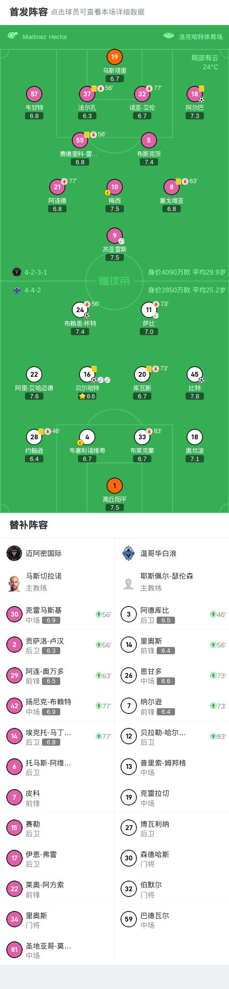
Task: Tap the stadium icon beside 洛克哈特体育场
Action: pyautogui.click(x=168, y=36)
